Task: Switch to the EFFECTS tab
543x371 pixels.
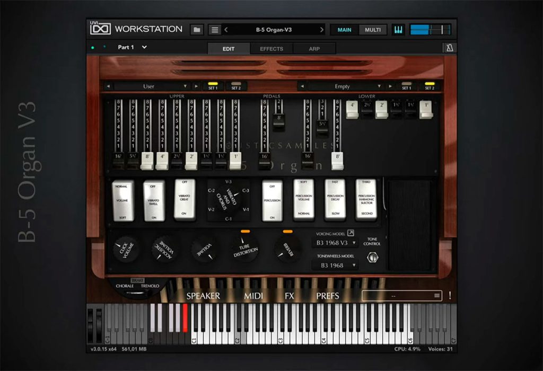Action: tap(271, 49)
